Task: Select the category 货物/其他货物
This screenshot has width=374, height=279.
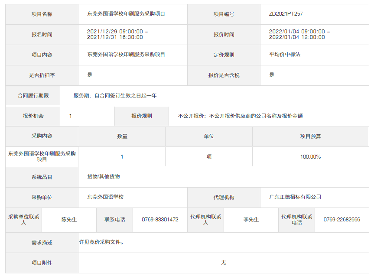Action: [103, 177]
